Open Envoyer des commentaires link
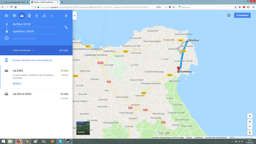The width and height of the screenshot is (256, 144). pos(216,137)
